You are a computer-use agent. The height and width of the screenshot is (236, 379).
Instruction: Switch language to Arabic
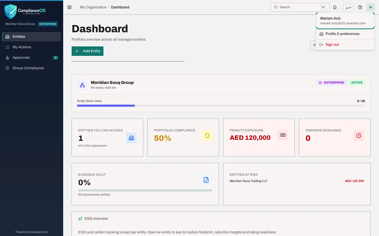click(349, 7)
